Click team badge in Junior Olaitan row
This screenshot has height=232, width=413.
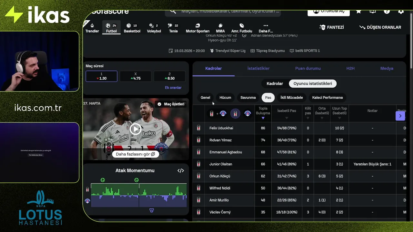198,164
